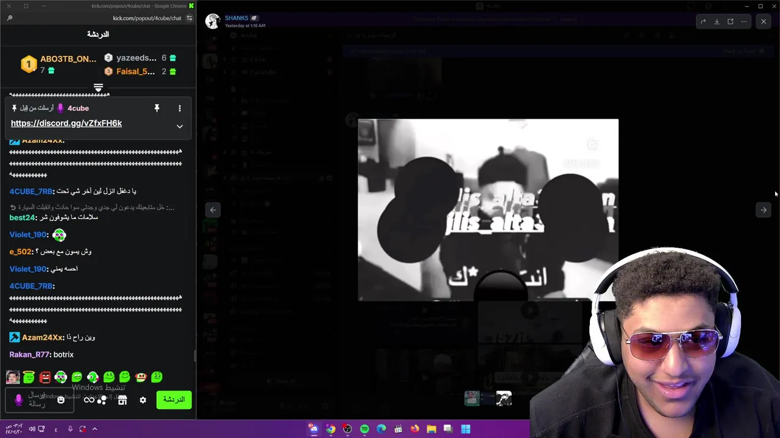Insert the photo face emote from quick bar

pos(13,377)
